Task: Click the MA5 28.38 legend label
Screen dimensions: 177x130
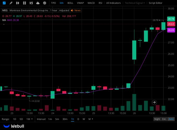Action: (x=13, y=20)
